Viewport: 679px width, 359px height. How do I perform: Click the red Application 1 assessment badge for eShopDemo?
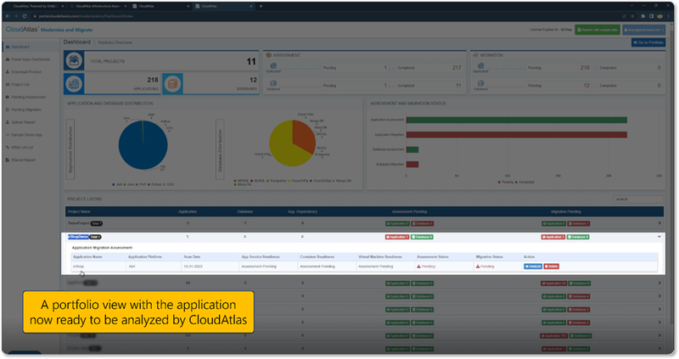tap(397, 237)
